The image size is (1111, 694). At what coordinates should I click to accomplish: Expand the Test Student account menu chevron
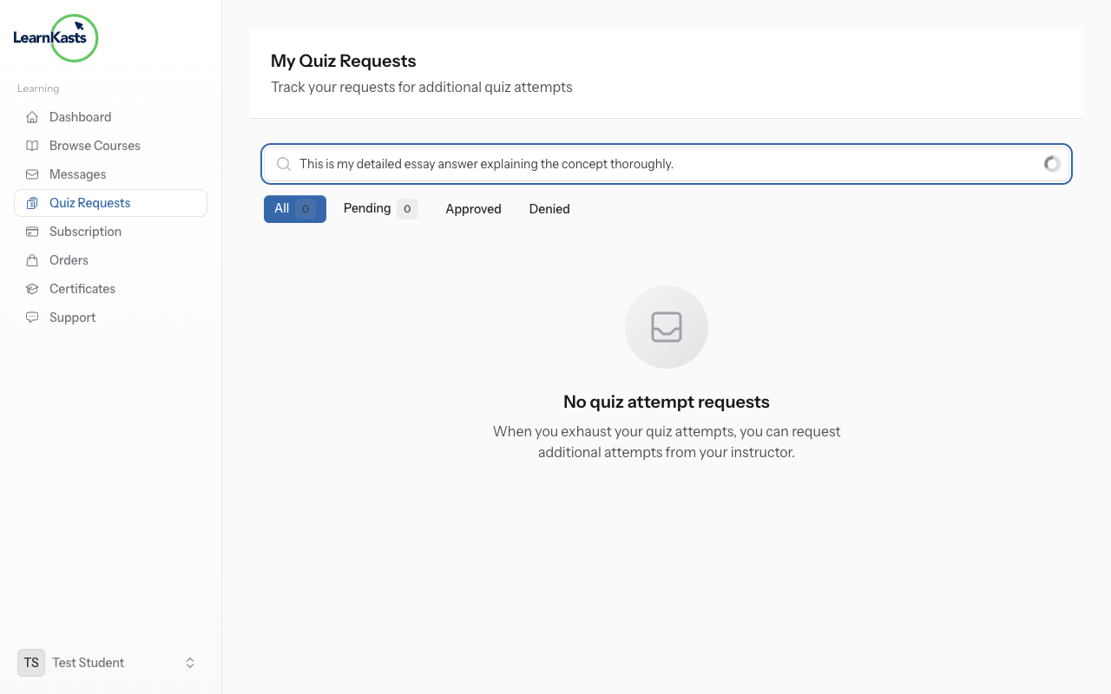pos(190,663)
